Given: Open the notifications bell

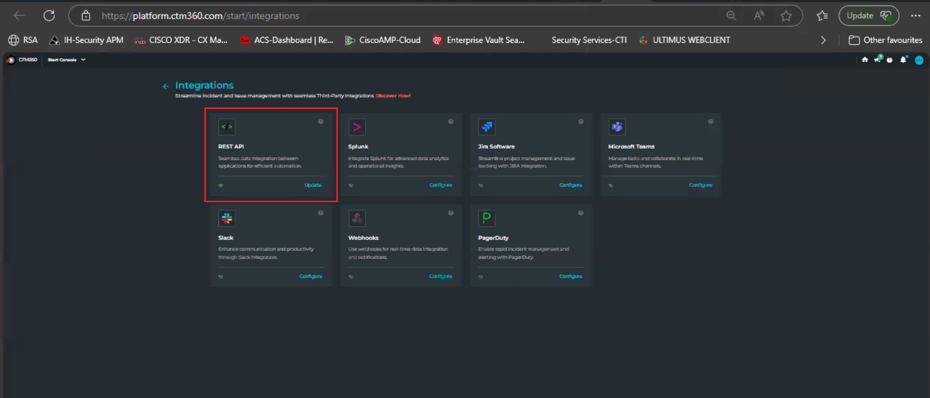Looking at the screenshot, I should 903,60.
